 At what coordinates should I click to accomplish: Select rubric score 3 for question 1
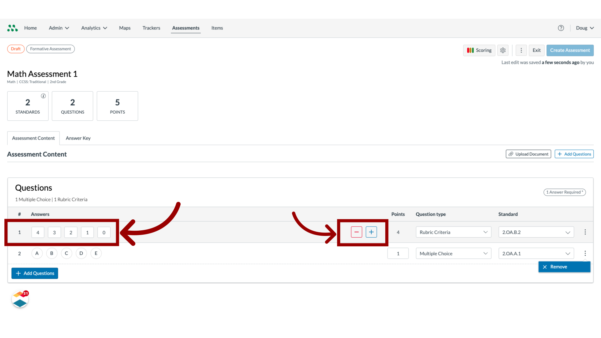tap(54, 233)
